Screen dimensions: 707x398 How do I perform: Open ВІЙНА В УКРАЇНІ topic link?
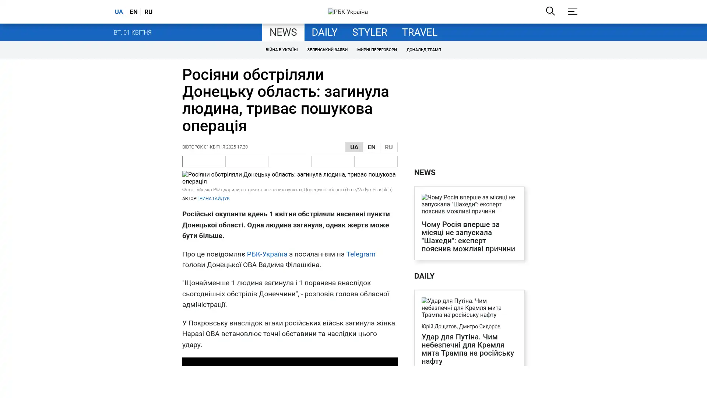281,50
